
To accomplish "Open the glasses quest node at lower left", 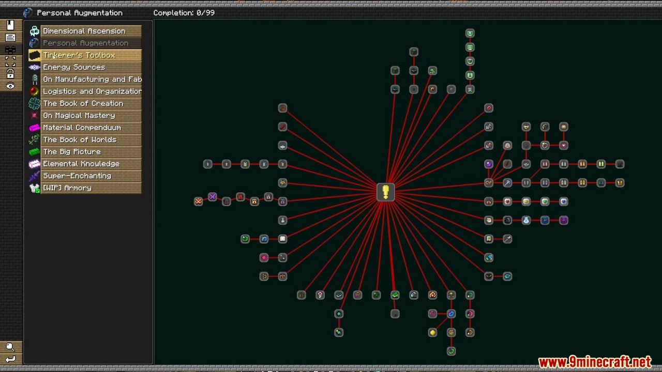I will click(283, 276).
